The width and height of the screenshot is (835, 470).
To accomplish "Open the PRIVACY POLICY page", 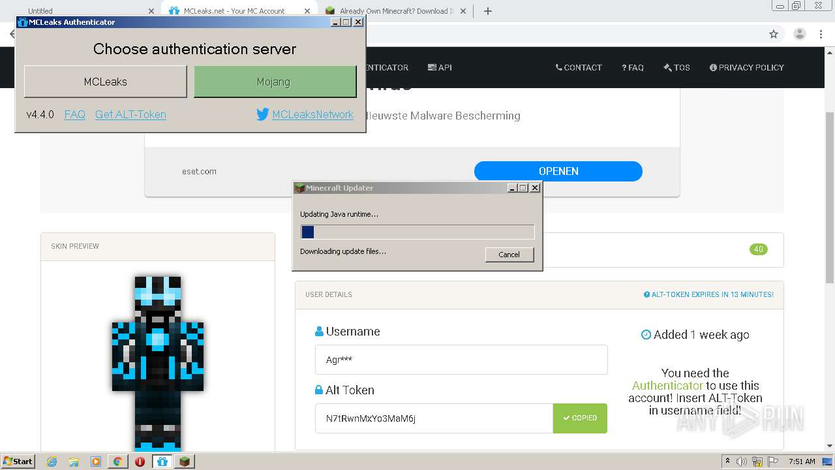I will (747, 67).
